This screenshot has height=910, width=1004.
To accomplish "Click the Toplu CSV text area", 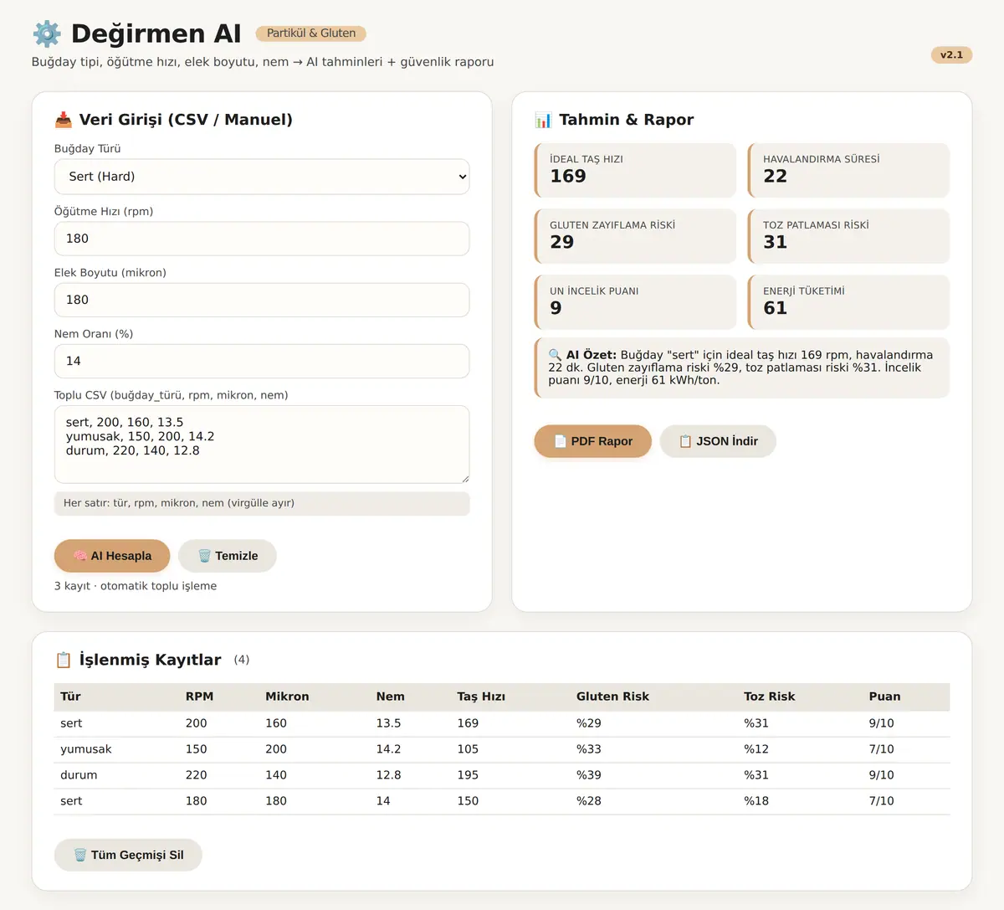I will click(262, 445).
